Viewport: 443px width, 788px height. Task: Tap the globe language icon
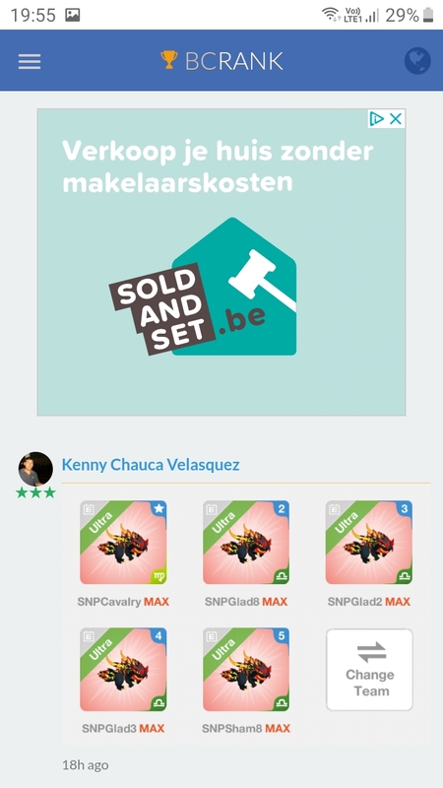click(x=417, y=61)
